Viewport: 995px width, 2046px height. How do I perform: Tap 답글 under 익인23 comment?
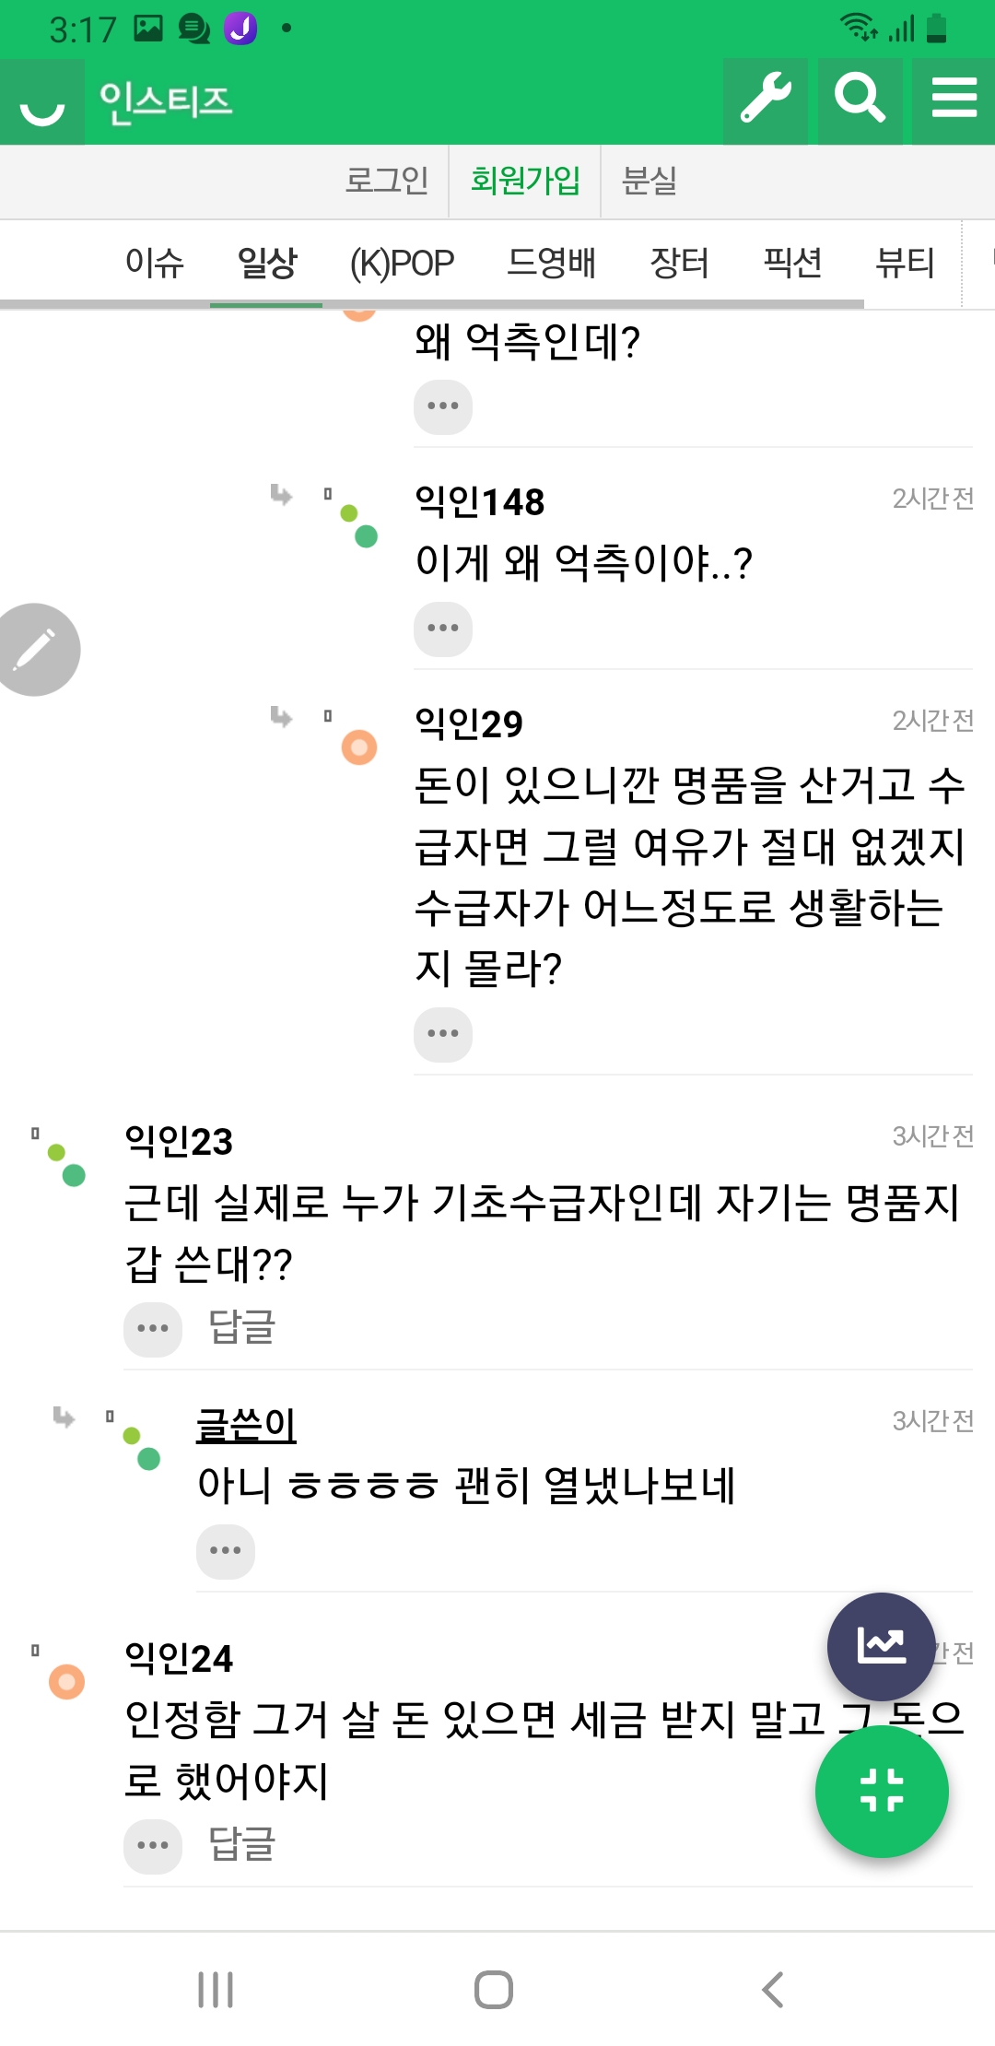(242, 1328)
